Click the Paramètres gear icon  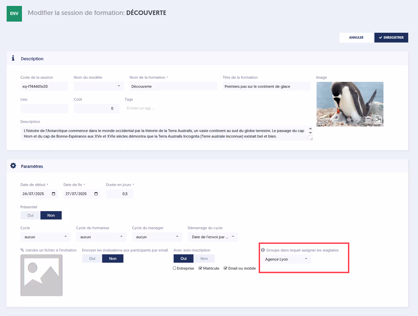13,166
